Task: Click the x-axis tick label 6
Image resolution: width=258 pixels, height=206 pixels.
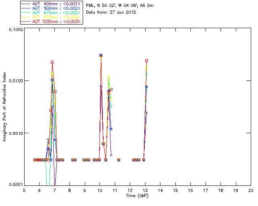Action: click(x=40, y=190)
